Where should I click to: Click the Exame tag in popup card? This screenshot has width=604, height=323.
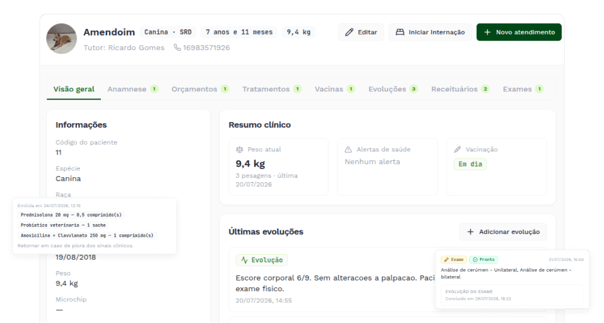tap(454, 260)
